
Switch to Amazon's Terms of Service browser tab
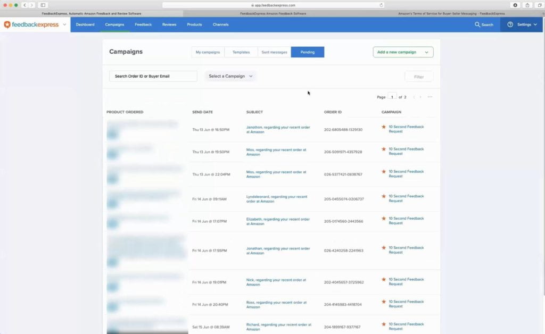[451, 13]
